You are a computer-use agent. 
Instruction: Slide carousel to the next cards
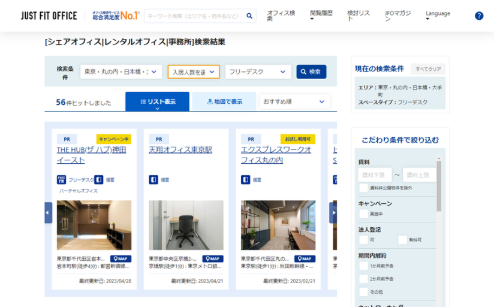[333, 213]
